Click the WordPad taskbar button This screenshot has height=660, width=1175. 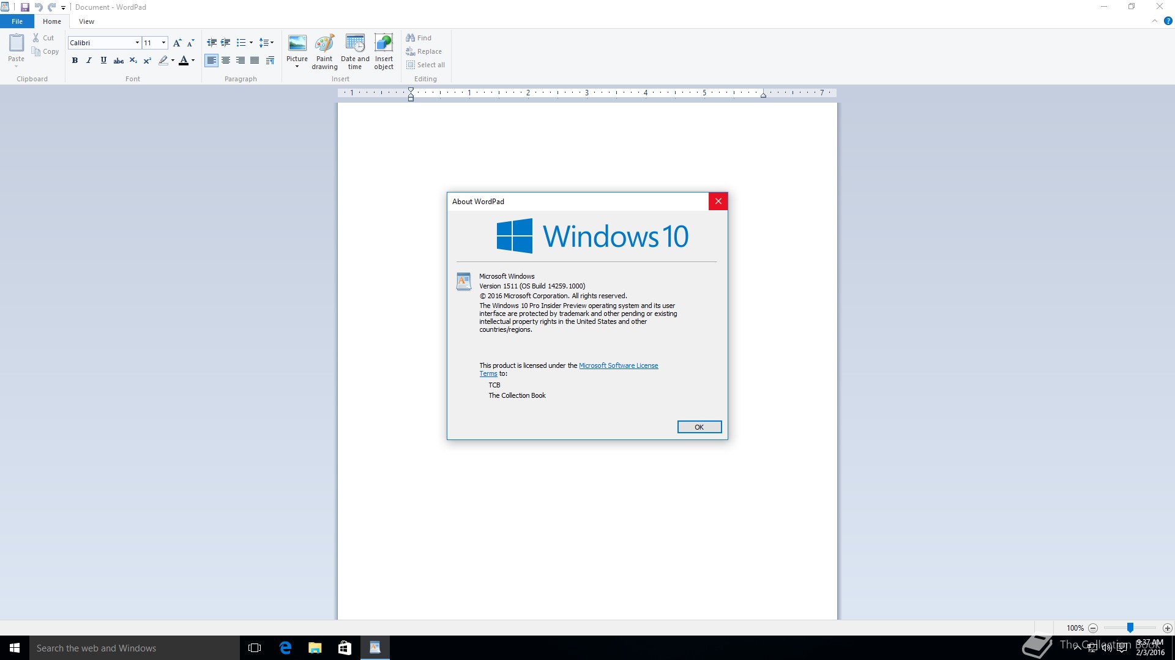375,648
